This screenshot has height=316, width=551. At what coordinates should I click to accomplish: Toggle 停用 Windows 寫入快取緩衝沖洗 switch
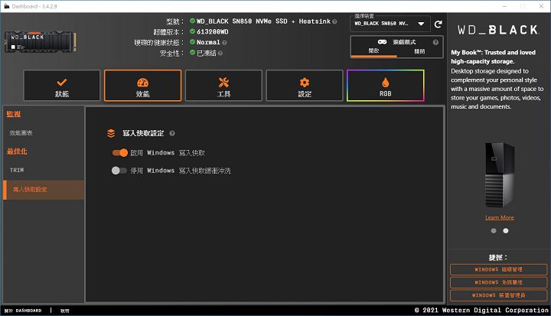click(x=119, y=171)
